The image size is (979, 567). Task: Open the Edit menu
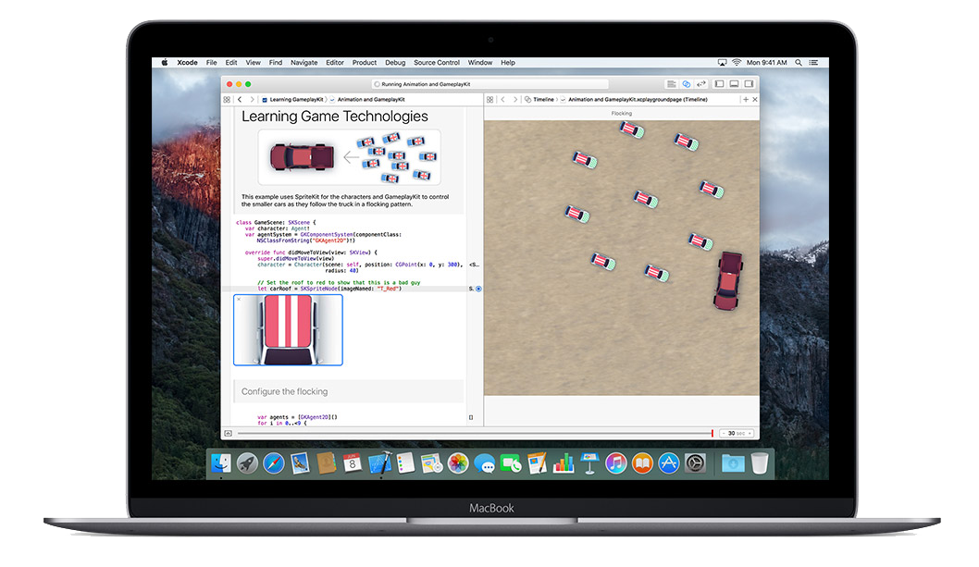click(x=231, y=63)
